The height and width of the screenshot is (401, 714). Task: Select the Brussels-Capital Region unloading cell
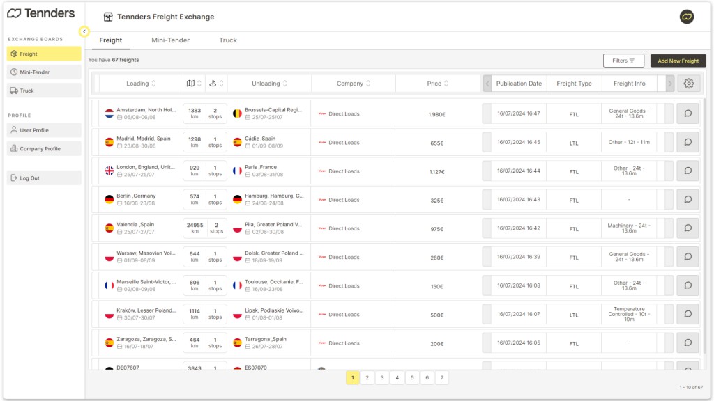click(x=268, y=113)
